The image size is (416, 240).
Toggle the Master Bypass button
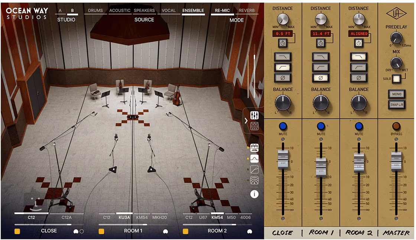click(x=396, y=126)
